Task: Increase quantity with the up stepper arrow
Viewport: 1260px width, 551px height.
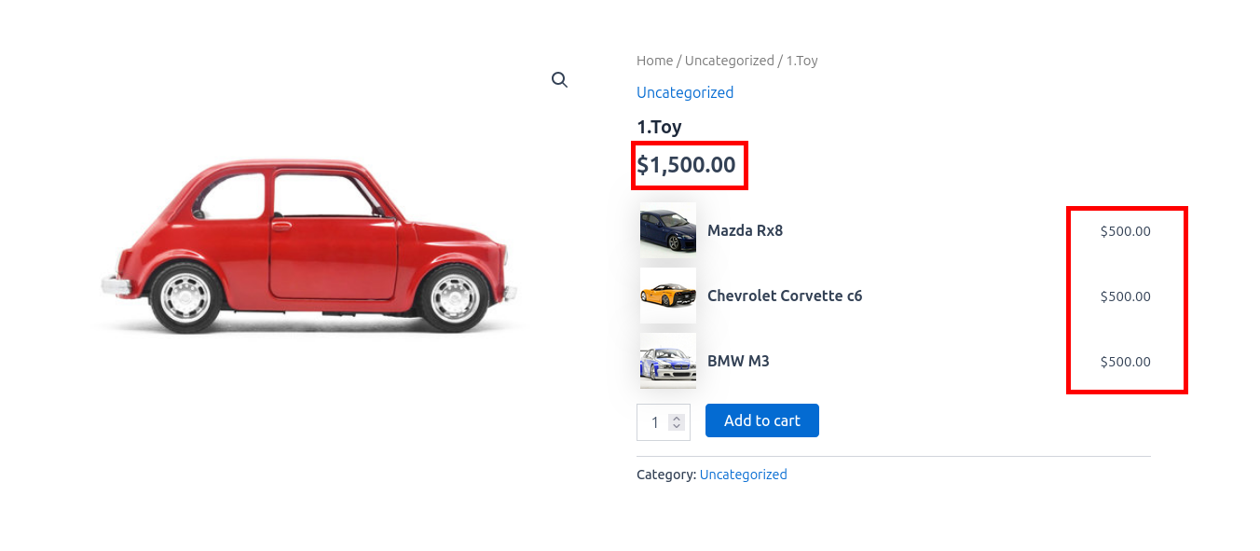Action: 677,418
